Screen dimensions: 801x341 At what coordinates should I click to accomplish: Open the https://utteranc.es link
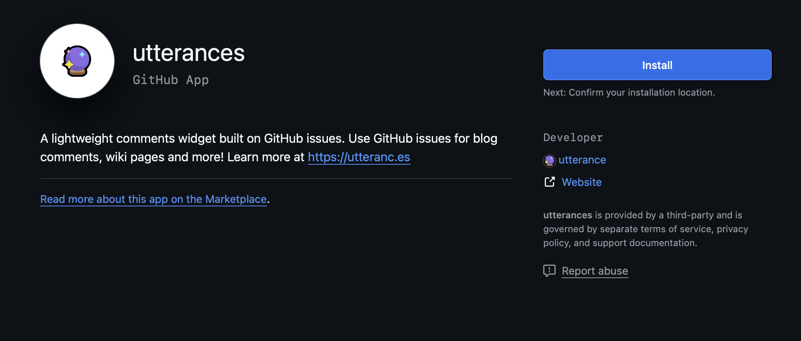[x=359, y=157]
